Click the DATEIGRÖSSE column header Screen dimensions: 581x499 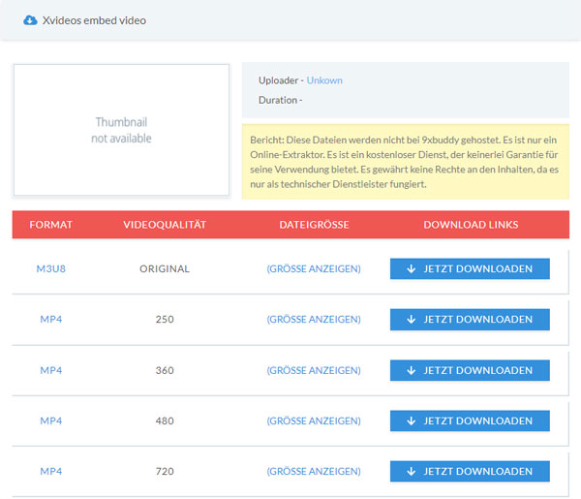[313, 225]
